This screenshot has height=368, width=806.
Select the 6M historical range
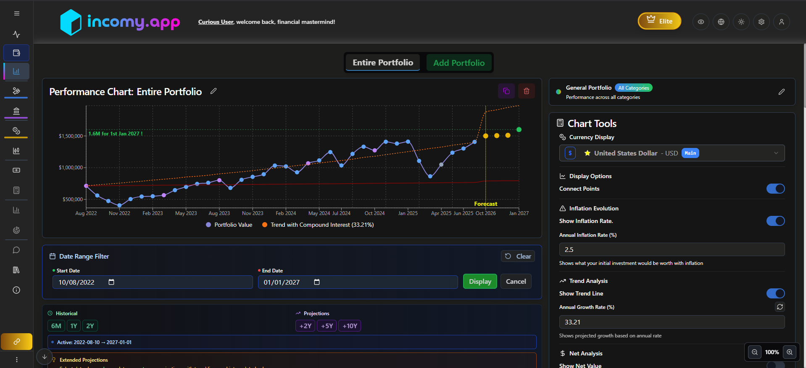(x=56, y=326)
